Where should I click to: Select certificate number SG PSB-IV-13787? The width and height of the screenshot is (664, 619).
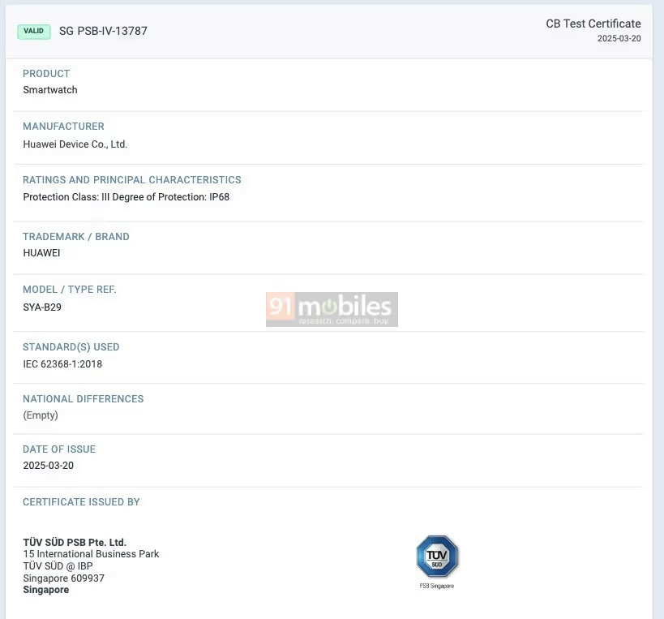[103, 31]
